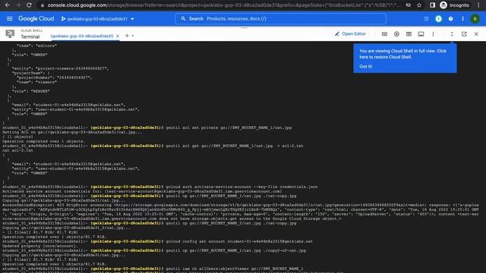The image size is (486, 273).
Task: Go to Google Cloud home logo
Action: 36,18
